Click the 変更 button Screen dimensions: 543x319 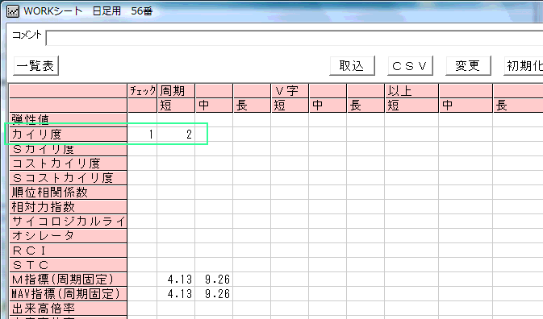[x=468, y=66]
